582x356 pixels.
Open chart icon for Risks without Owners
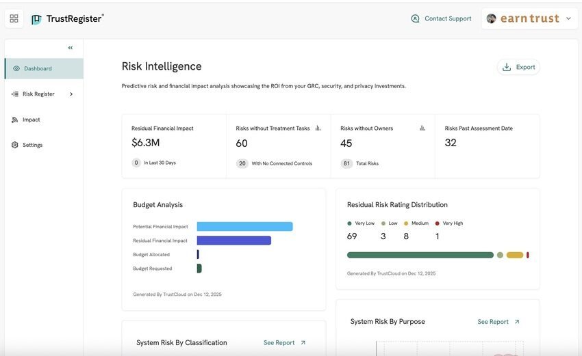click(x=422, y=128)
